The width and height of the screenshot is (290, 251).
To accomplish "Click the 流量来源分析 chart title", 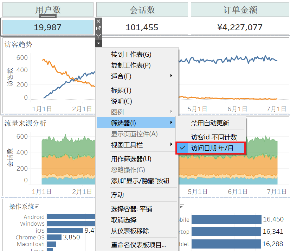I will point(25,123).
